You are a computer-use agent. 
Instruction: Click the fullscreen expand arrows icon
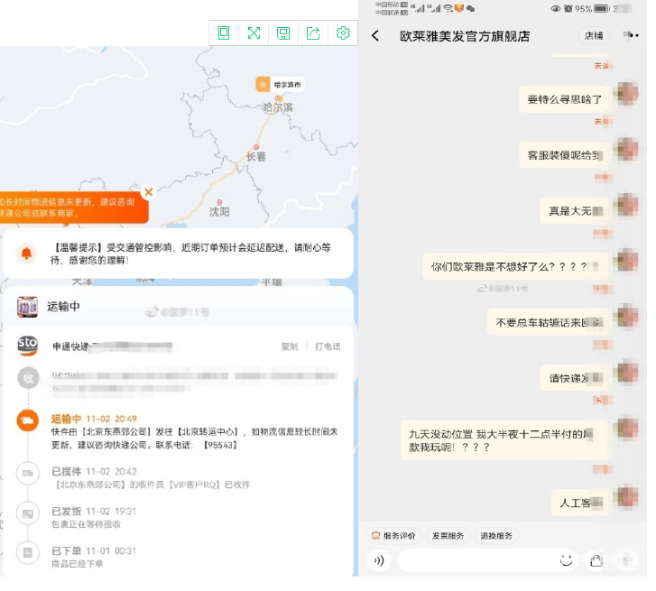pos(254,33)
